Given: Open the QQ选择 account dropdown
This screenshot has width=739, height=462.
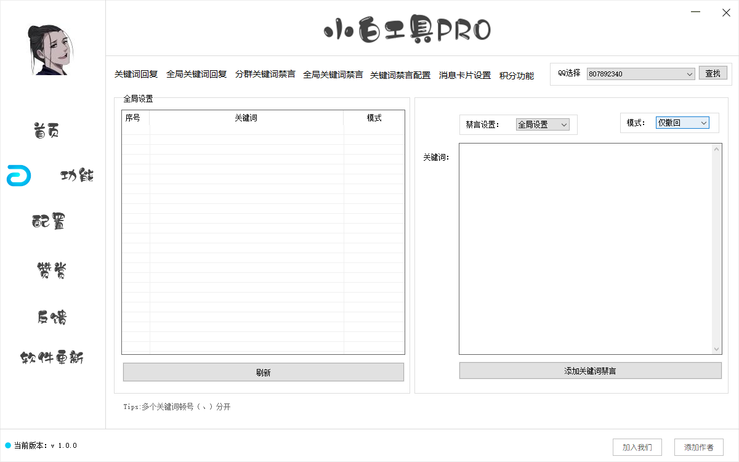Looking at the screenshot, I should (x=640, y=73).
